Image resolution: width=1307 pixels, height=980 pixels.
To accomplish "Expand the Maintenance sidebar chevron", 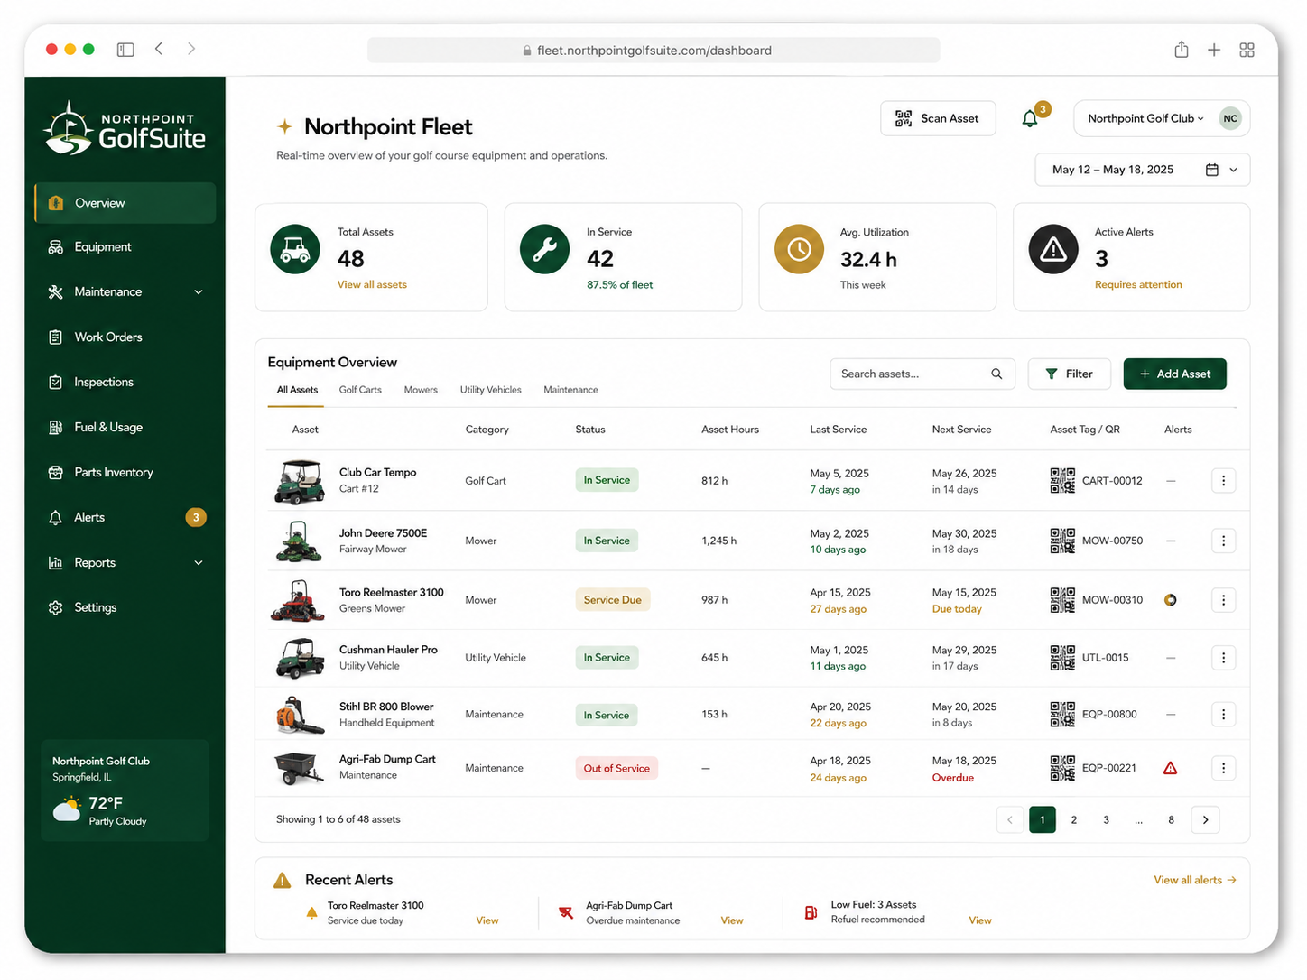I will pyautogui.click(x=199, y=292).
